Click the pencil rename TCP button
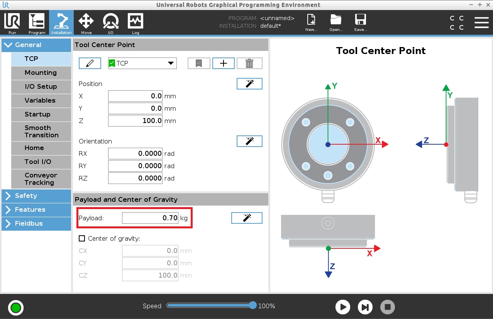 (90, 63)
